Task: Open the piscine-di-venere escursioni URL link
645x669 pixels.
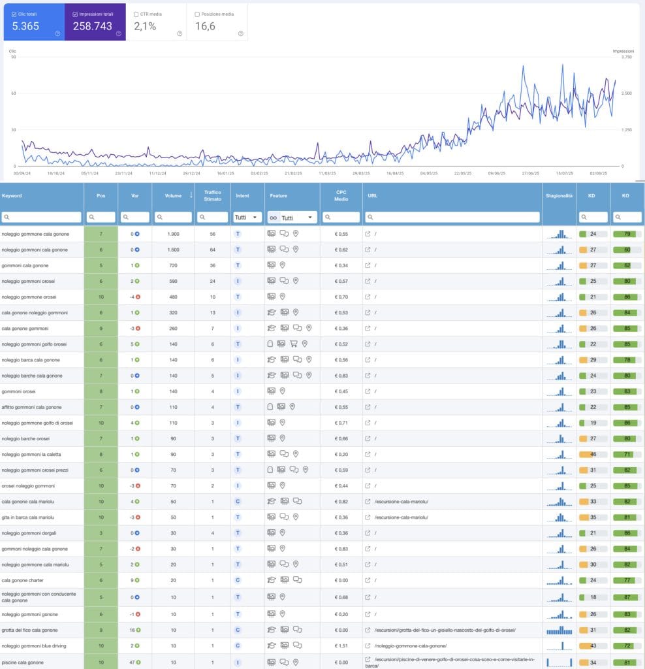Action: (450, 662)
